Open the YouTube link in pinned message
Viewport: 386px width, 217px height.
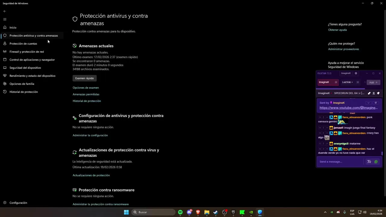point(349,108)
